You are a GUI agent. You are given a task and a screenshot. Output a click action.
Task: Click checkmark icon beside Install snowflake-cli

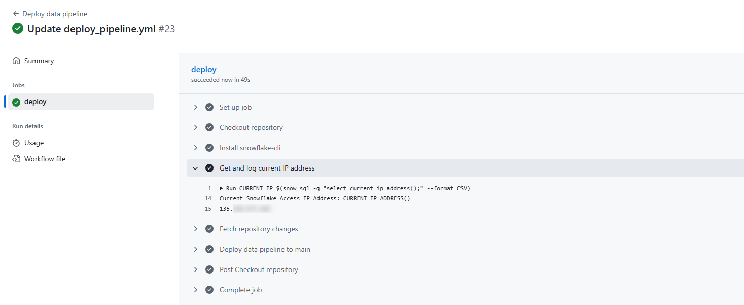209,148
